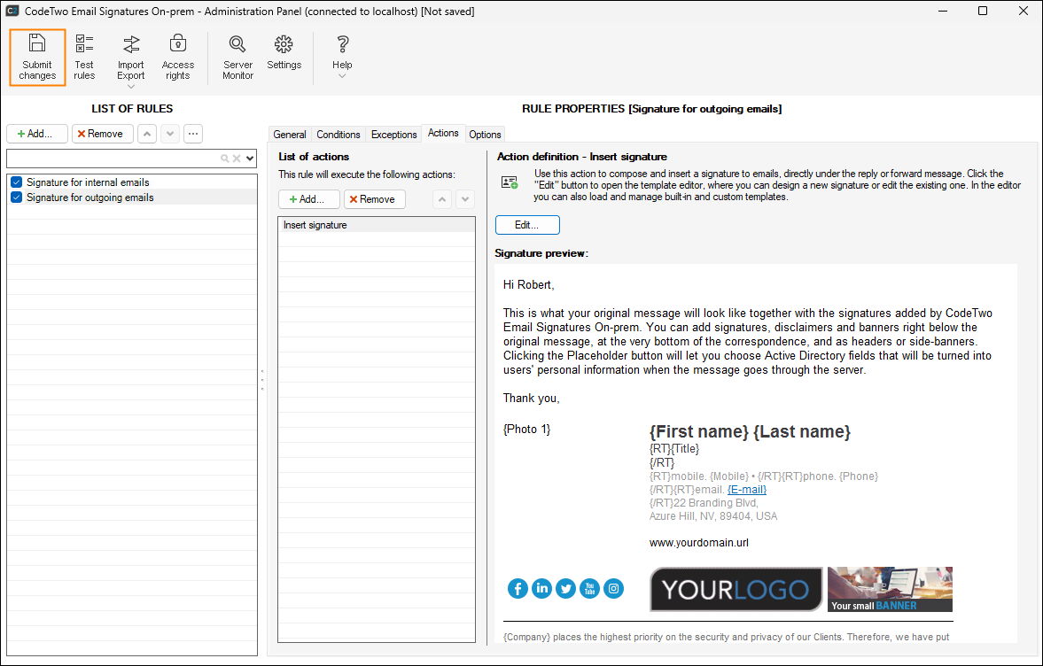Screen dimensions: 1043x666
Task: Click the rules search input field
Action: pyautogui.click(x=111, y=159)
